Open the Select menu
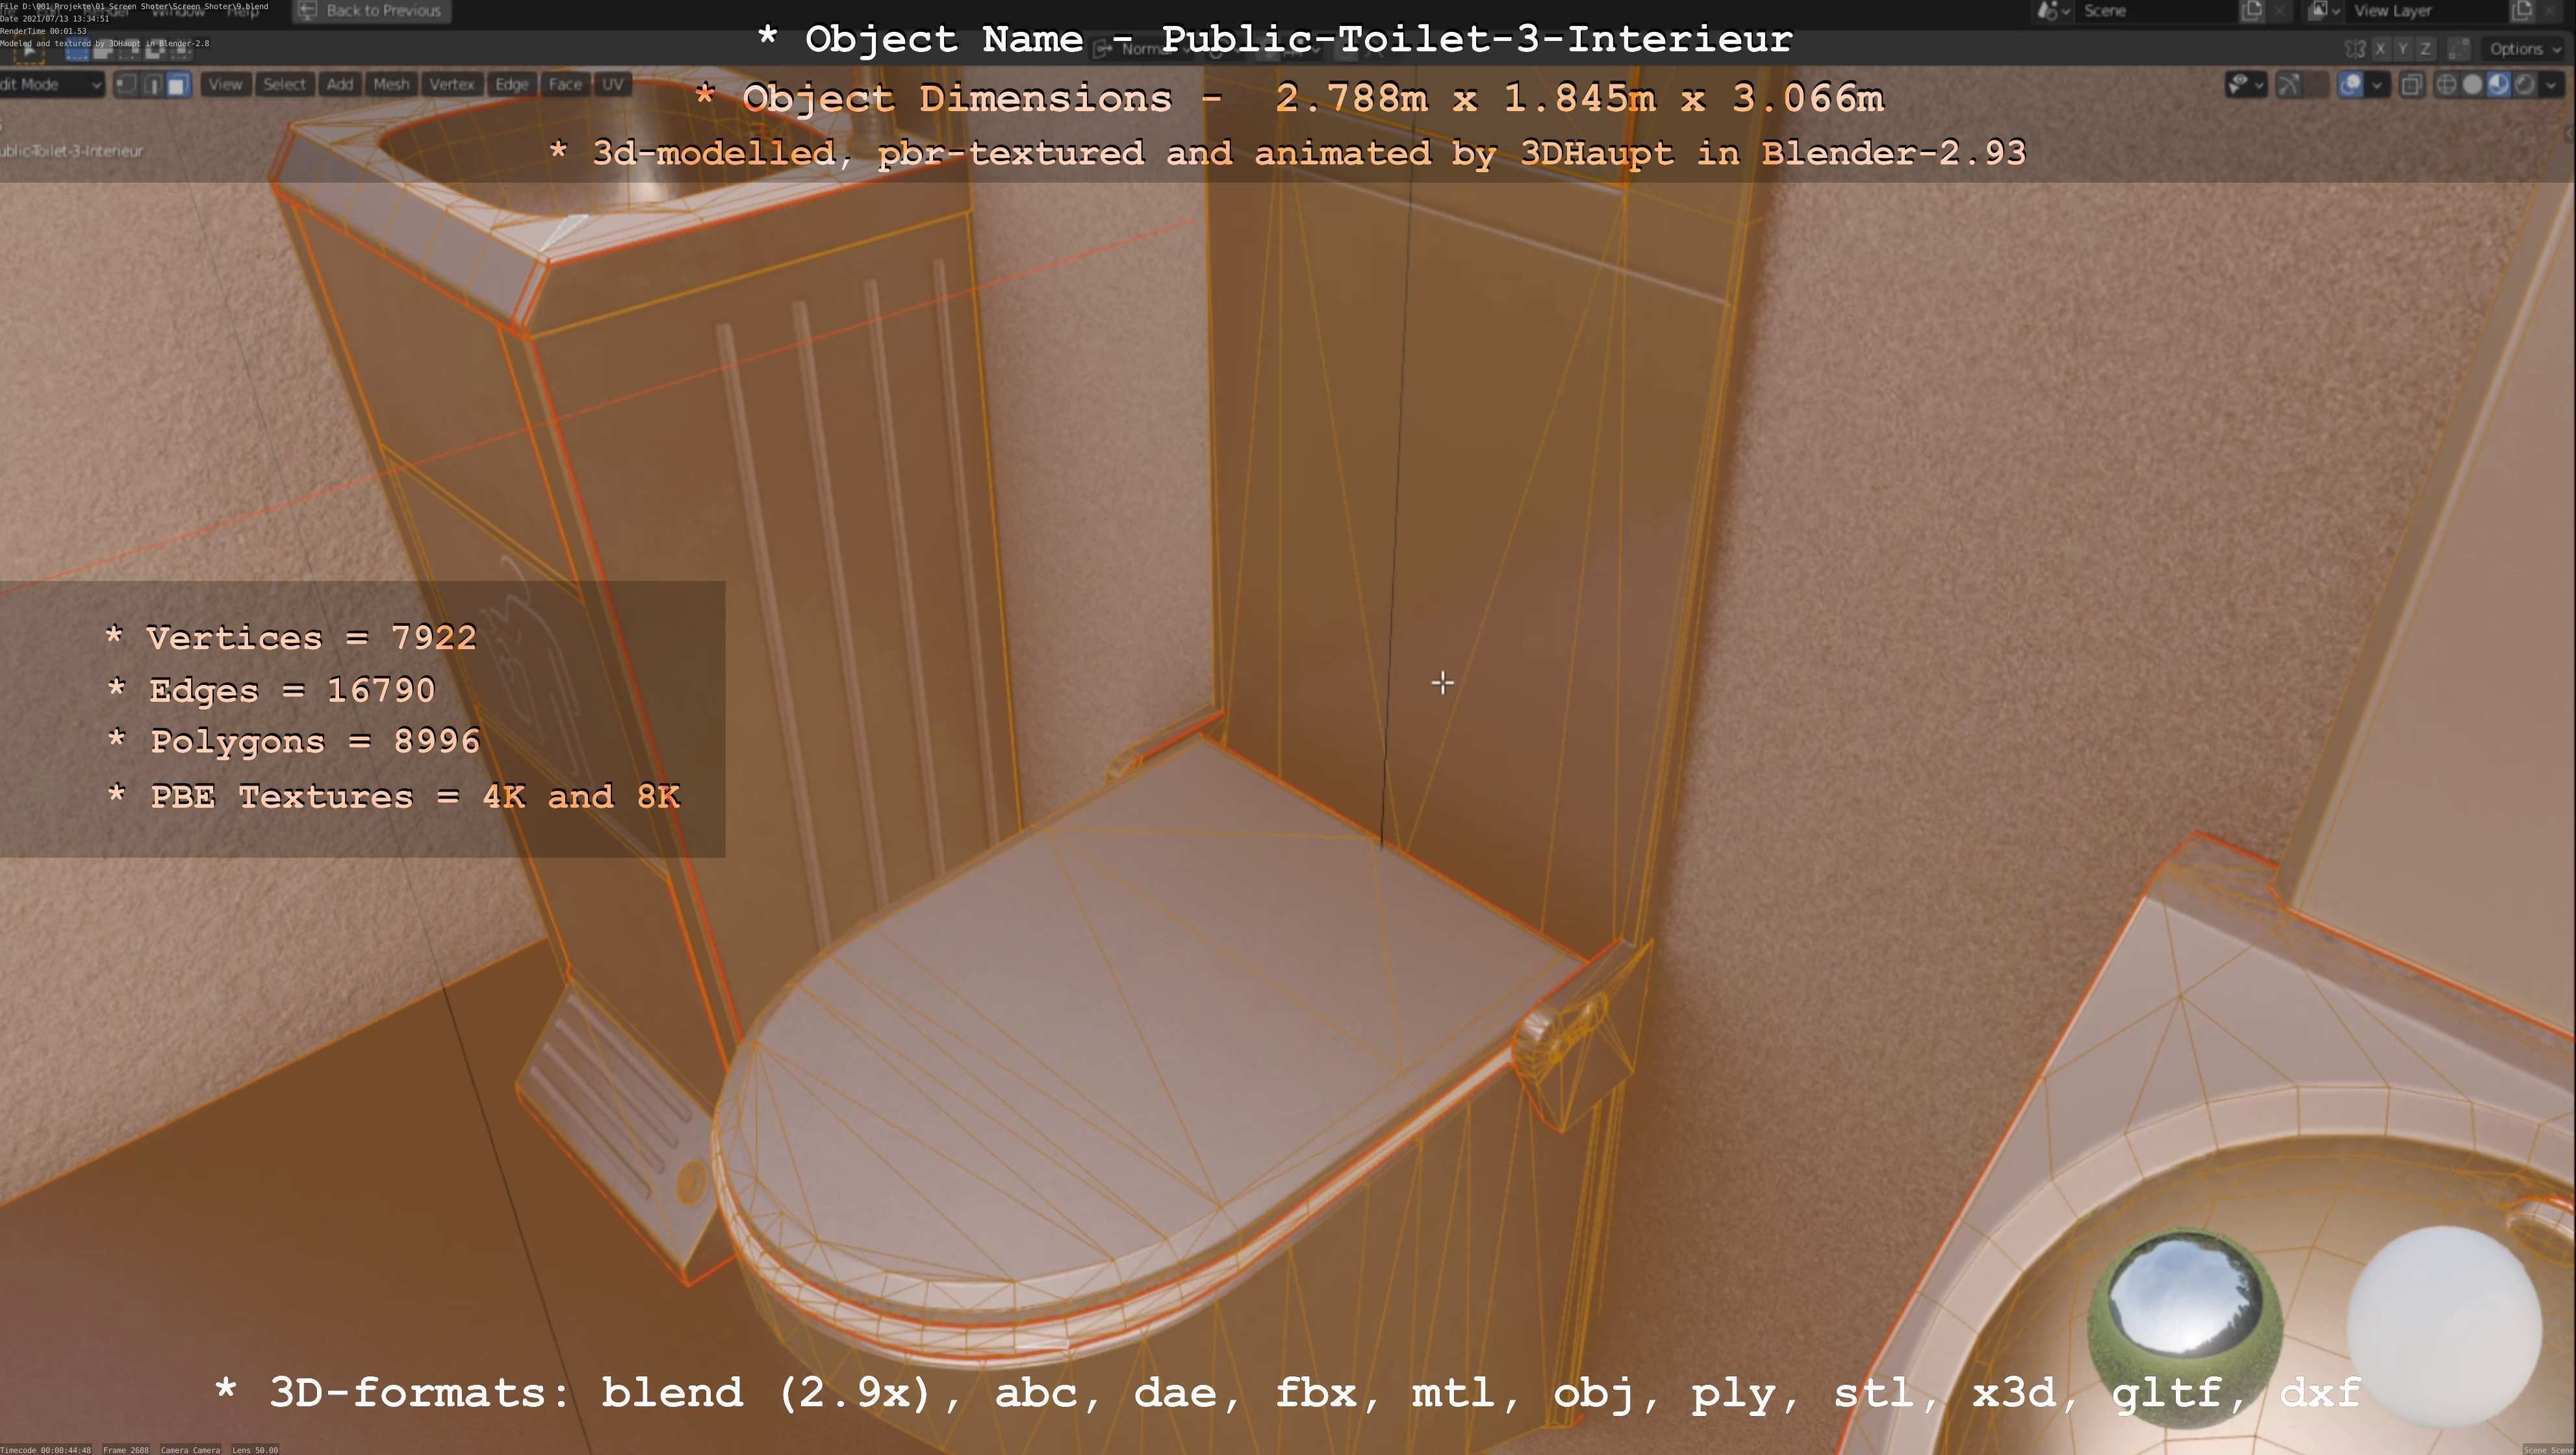Screen dimensions: 2576x1455 [x=284, y=85]
